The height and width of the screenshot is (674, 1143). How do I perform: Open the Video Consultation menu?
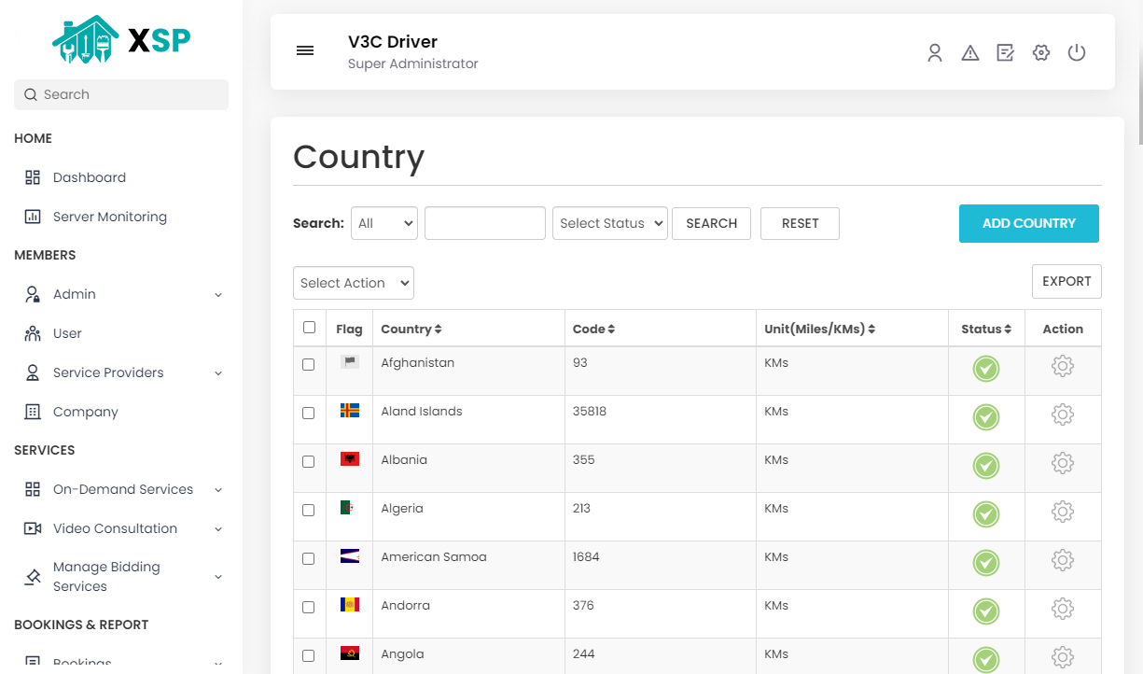115,528
